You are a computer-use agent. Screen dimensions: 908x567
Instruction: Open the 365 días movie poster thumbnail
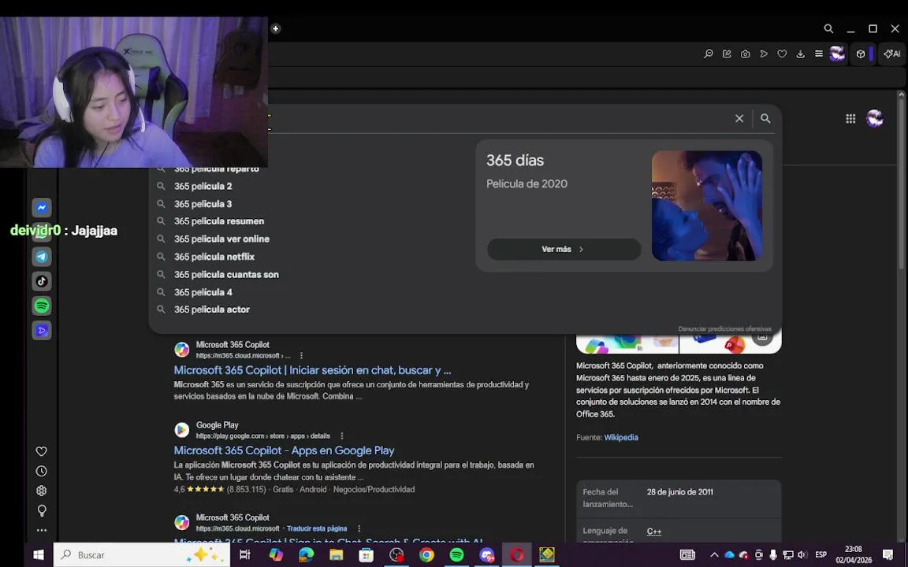pyautogui.click(x=706, y=206)
